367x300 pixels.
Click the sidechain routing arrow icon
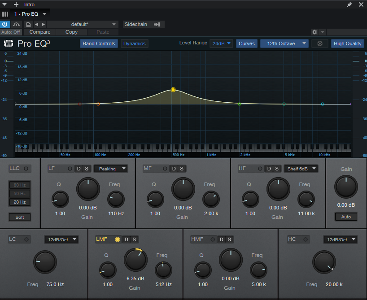click(x=157, y=24)
